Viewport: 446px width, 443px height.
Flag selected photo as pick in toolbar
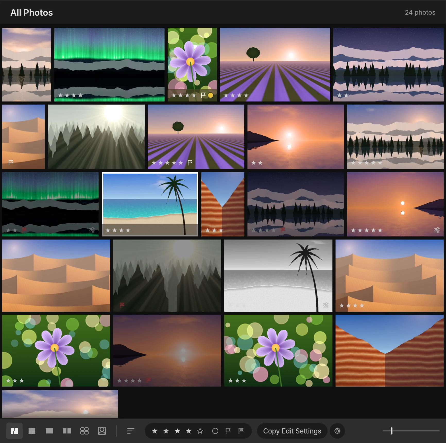click(x=228, y=431)
